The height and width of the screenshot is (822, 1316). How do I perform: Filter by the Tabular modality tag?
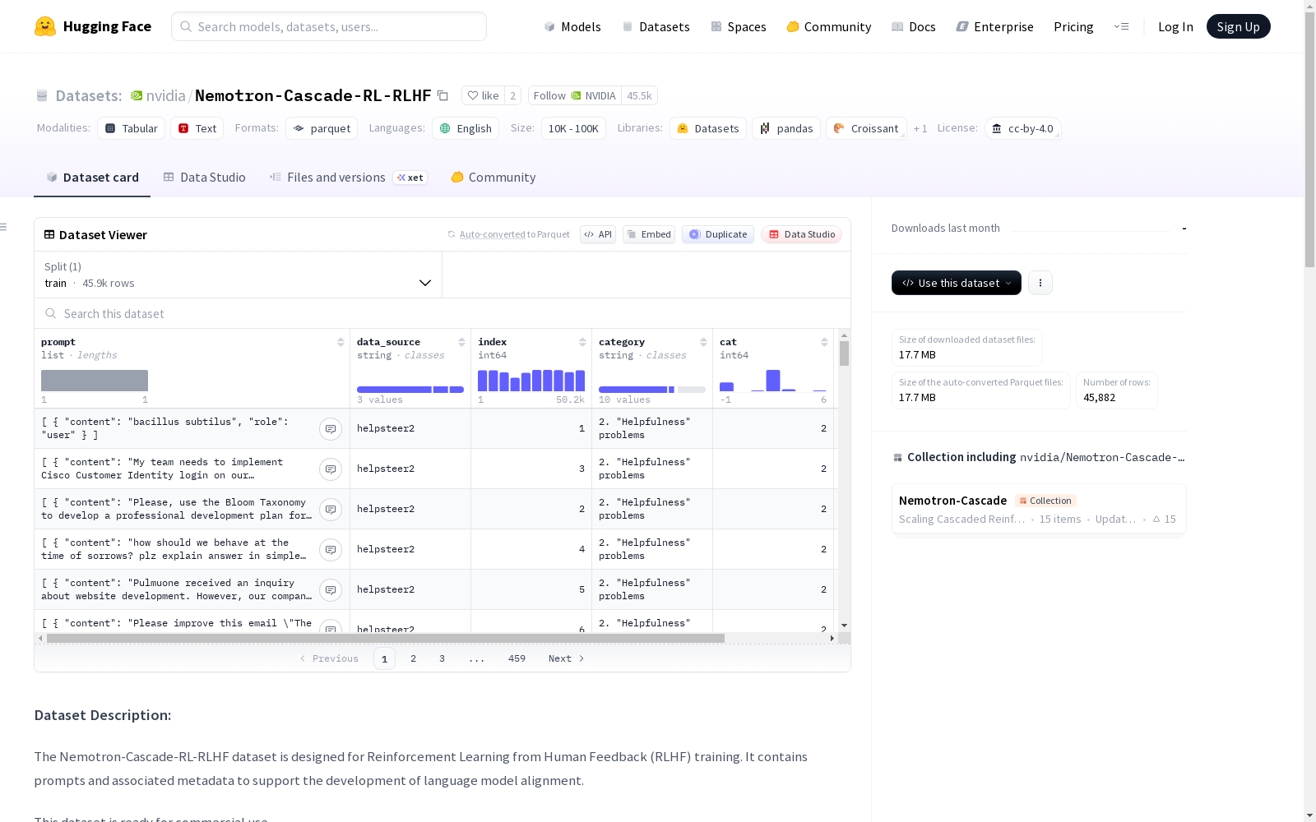[132, 128]
